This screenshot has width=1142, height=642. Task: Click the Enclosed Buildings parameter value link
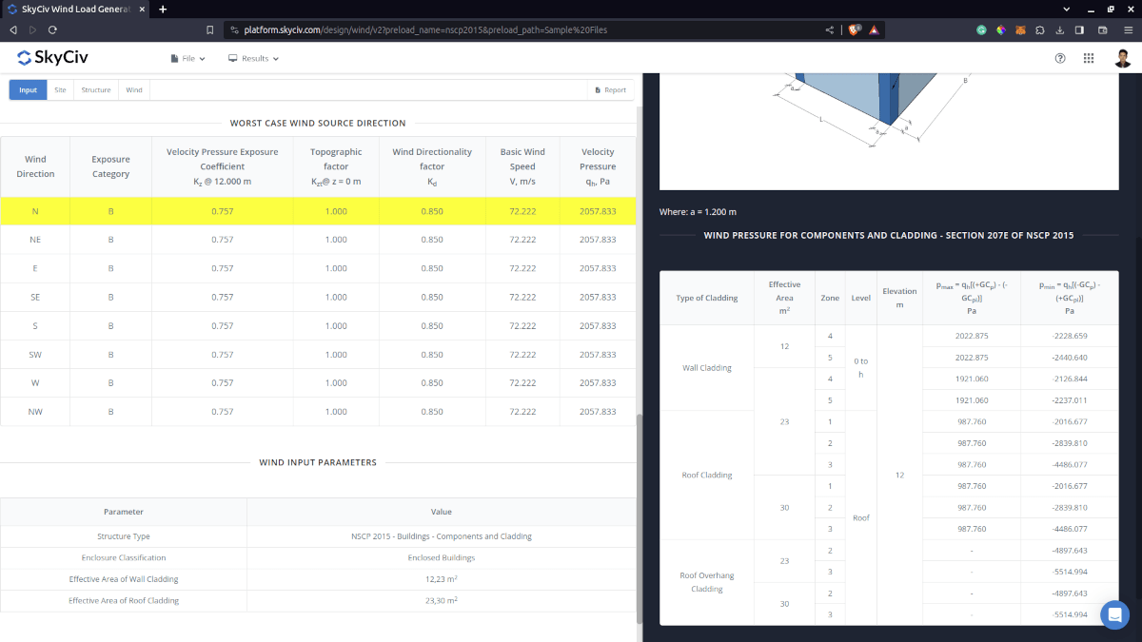441,557
